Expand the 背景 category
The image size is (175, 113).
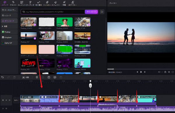pyautogui.click(x=9, y=26)
